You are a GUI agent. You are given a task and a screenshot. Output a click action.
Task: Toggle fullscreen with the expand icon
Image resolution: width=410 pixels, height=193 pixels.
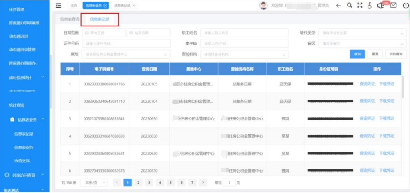360,6
